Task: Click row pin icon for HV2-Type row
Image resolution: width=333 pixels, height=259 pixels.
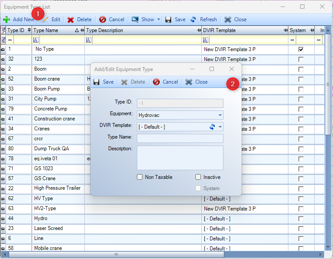Action: (3, 209)
